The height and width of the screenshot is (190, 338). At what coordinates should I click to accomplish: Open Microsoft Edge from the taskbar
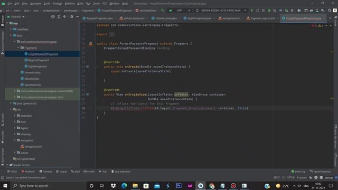click(124, 186)
